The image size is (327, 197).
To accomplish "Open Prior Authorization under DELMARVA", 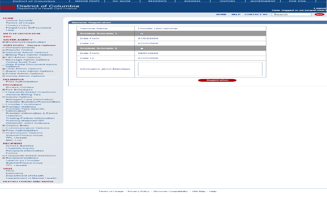I will pos(22,82).
